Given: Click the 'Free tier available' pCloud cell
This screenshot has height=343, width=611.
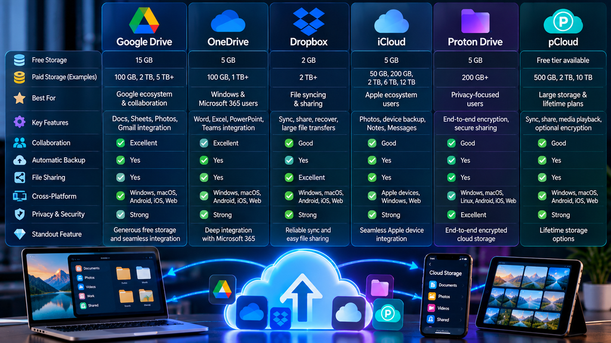Looking at the screenshot, I should point(563,60).
